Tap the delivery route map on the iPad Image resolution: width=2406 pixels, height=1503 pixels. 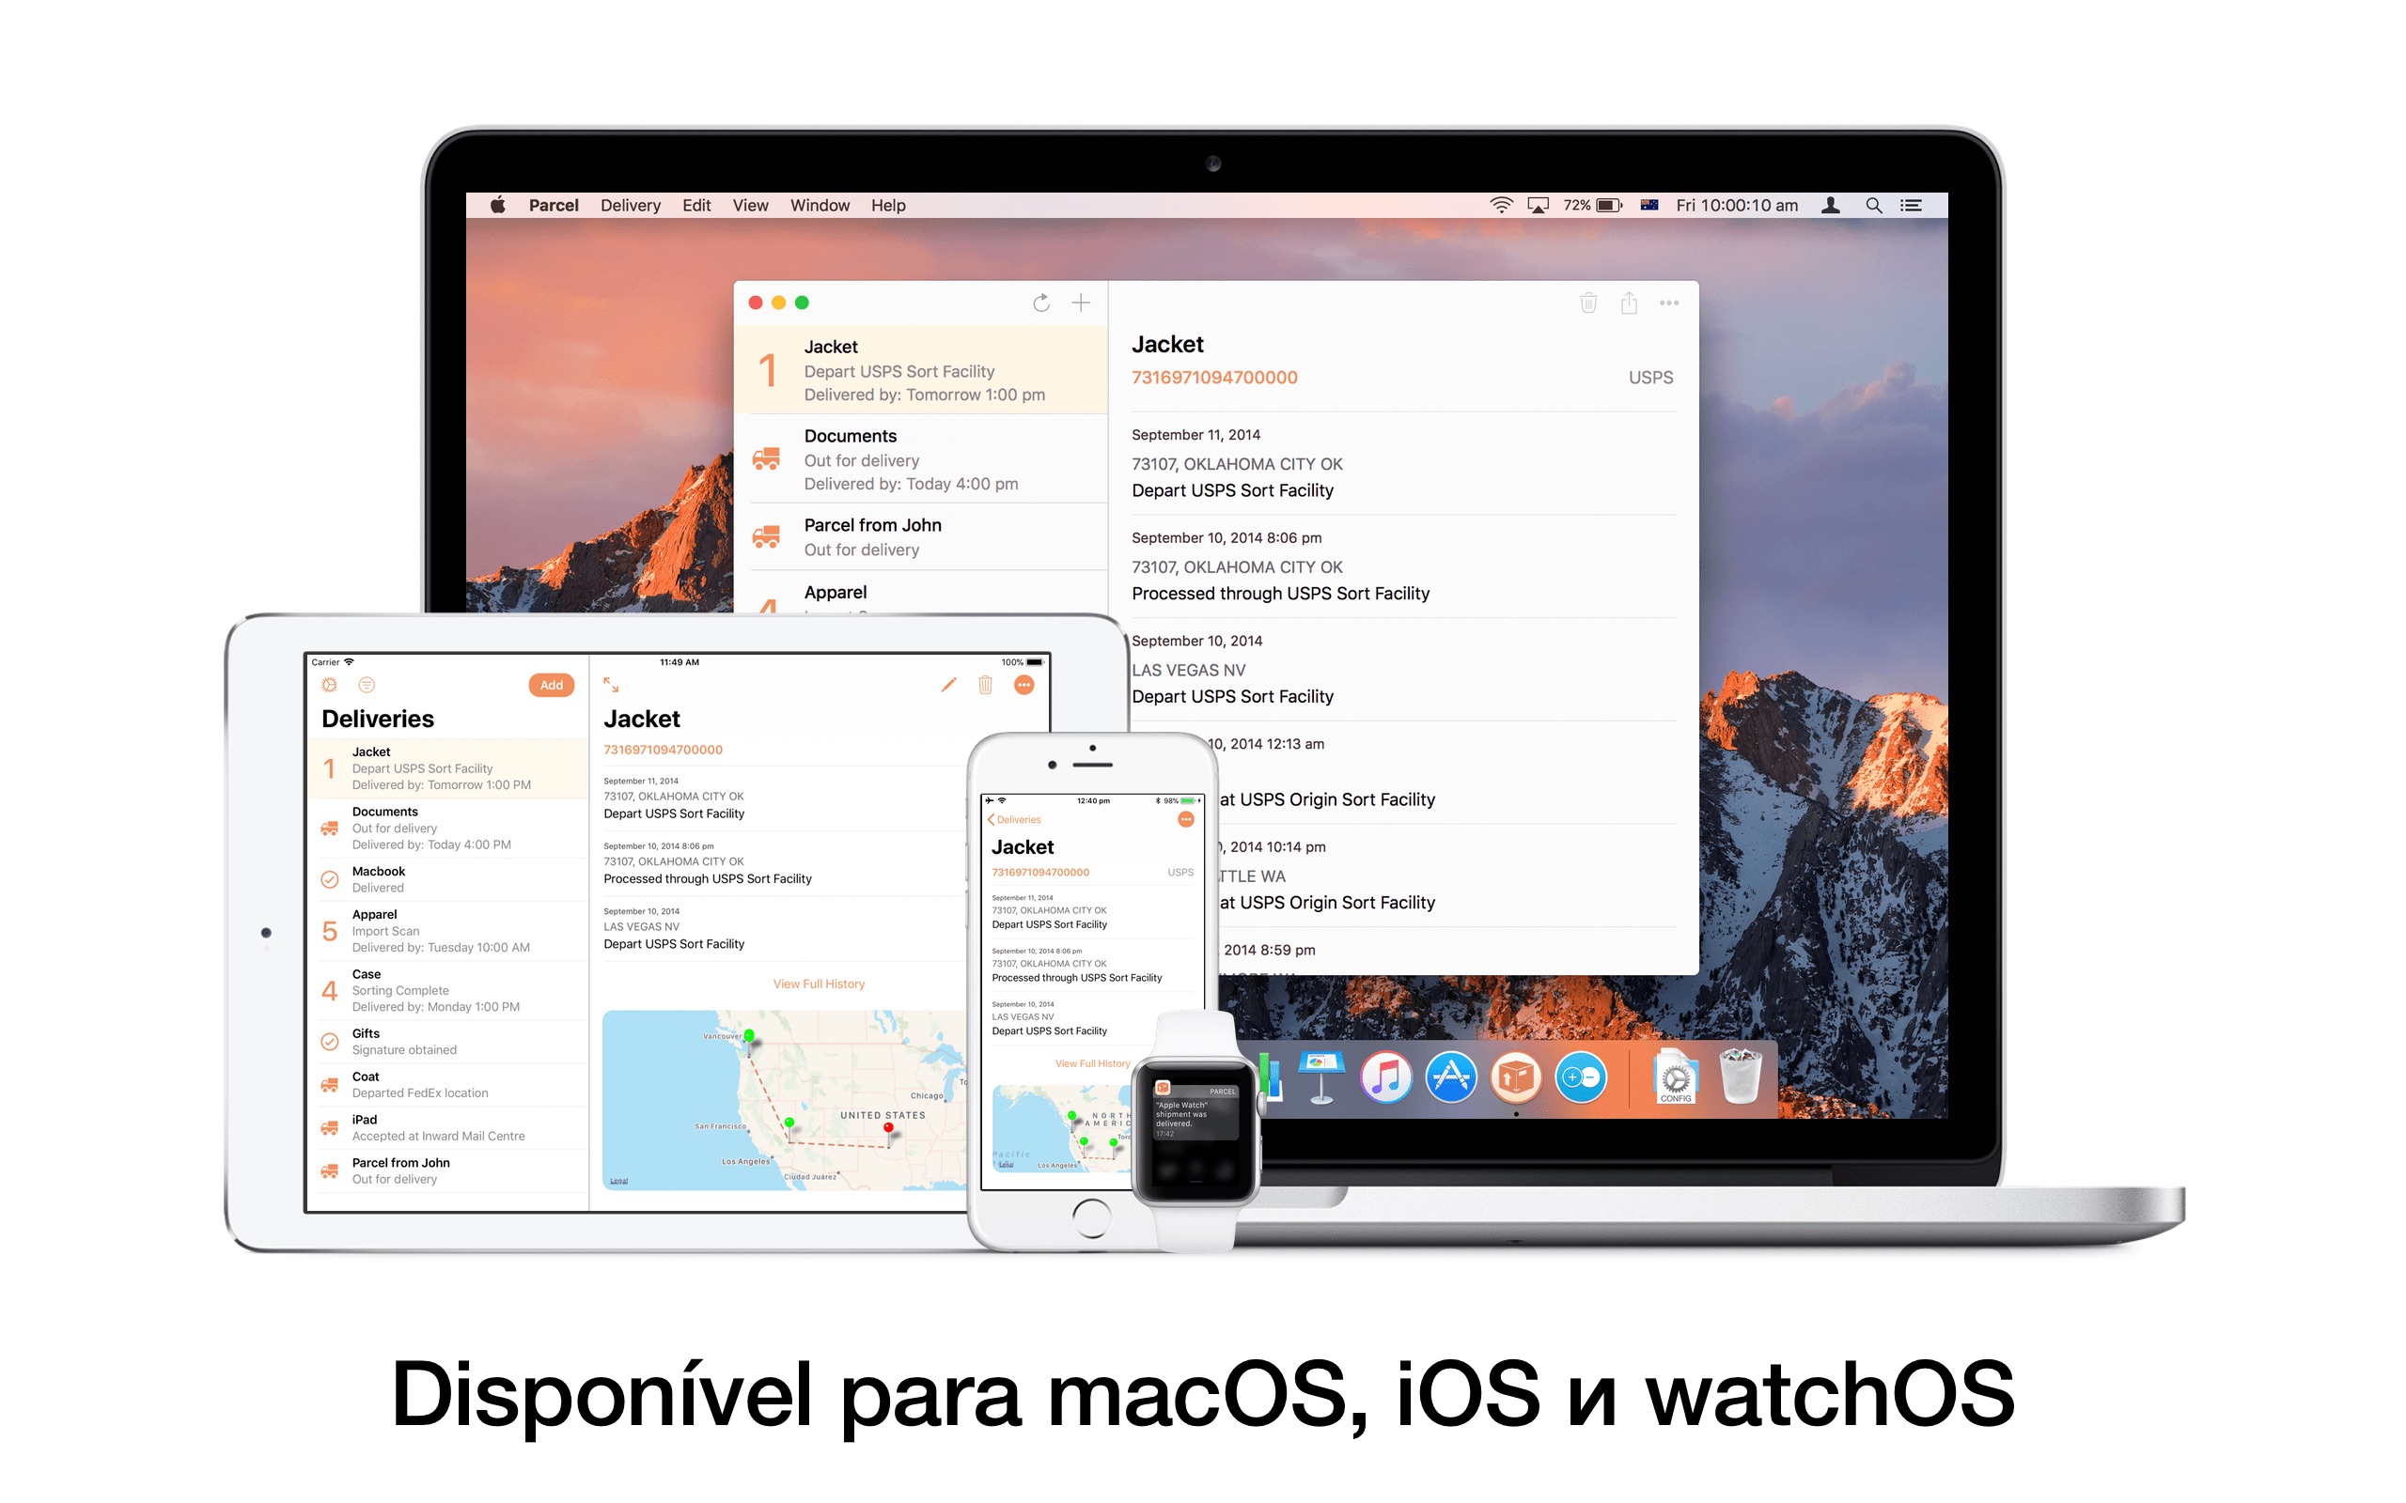coord(785,1100)
